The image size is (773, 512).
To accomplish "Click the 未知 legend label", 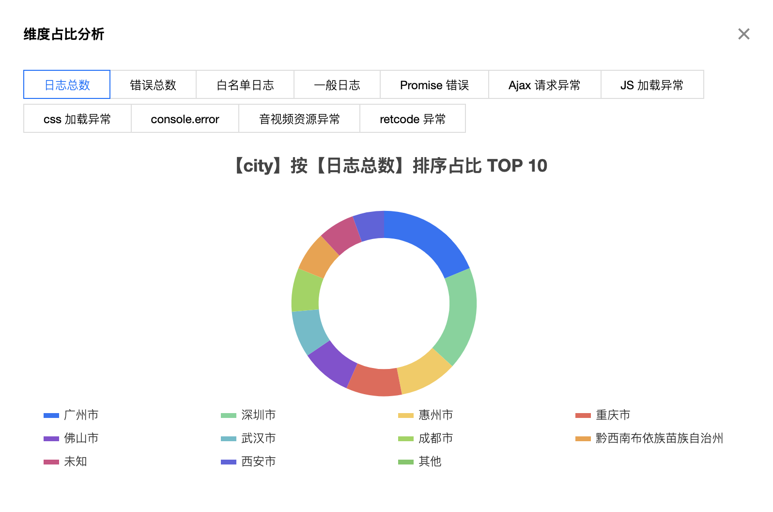I will [76, 462].
